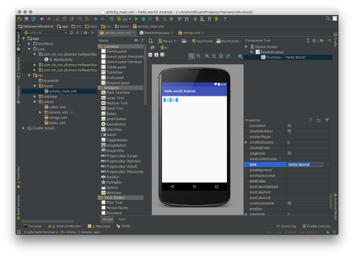Click the Make Project icon

(x=111, y=19)
